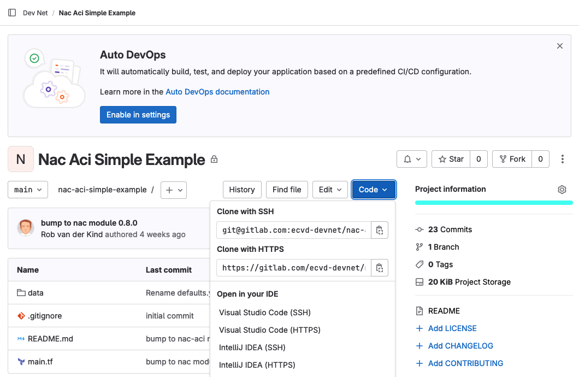Open with Visual Studio Code (SSH)

(x=265, y=313)
